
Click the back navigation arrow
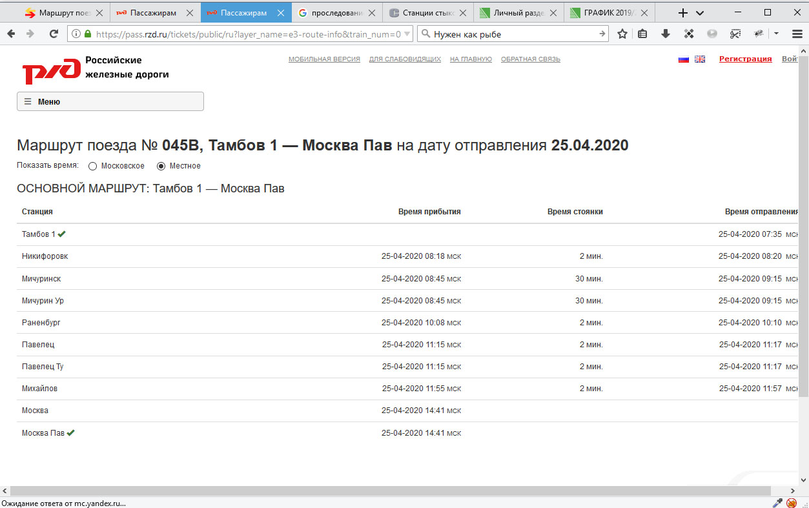point(11,34)
